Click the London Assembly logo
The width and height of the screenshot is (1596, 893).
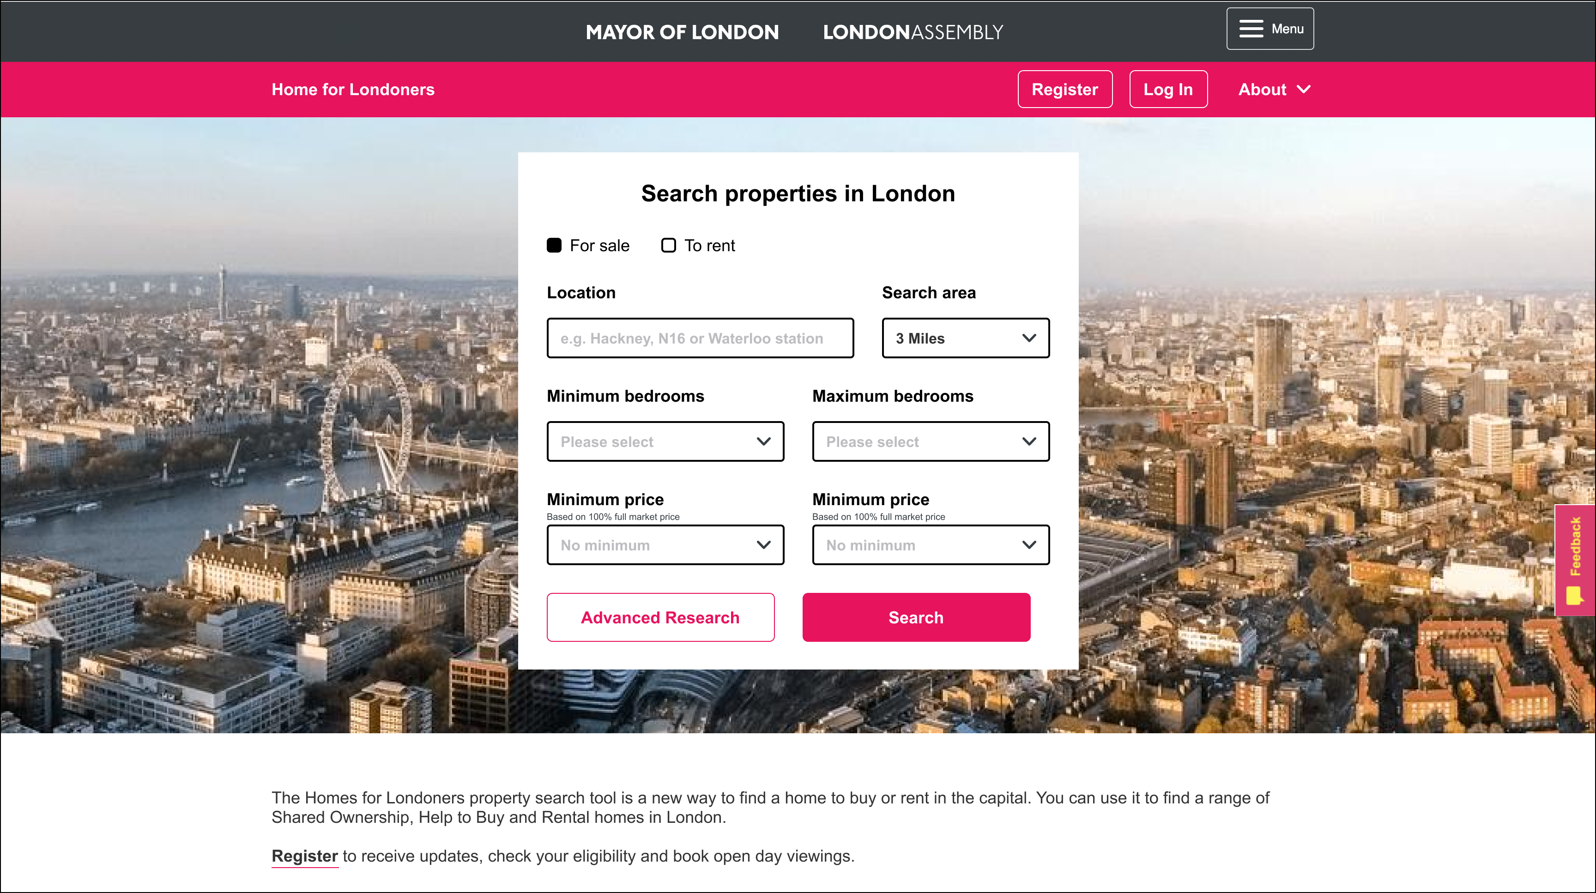tap(913, 32)
